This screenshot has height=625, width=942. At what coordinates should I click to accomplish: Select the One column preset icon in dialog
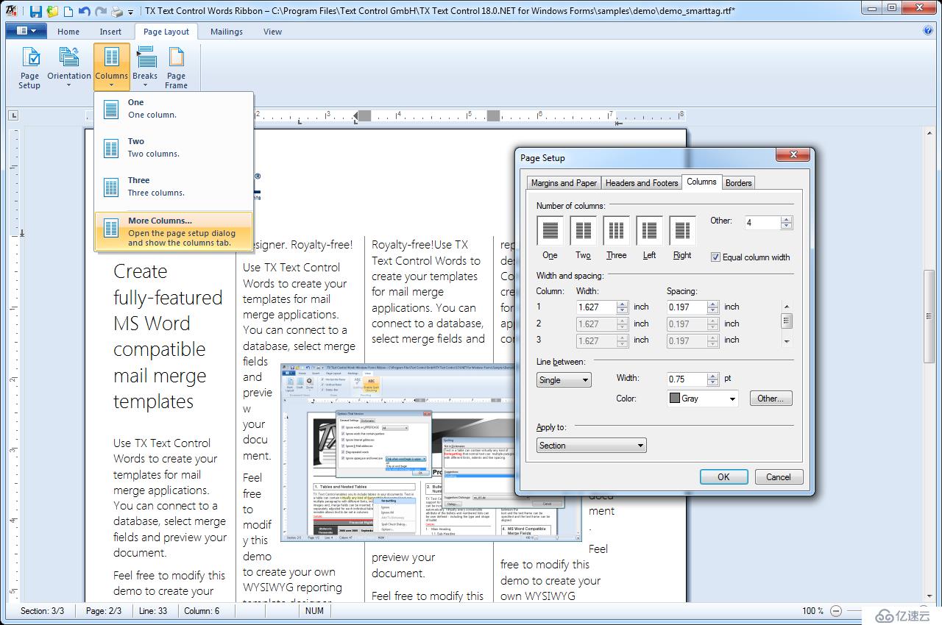pos(550,231)
